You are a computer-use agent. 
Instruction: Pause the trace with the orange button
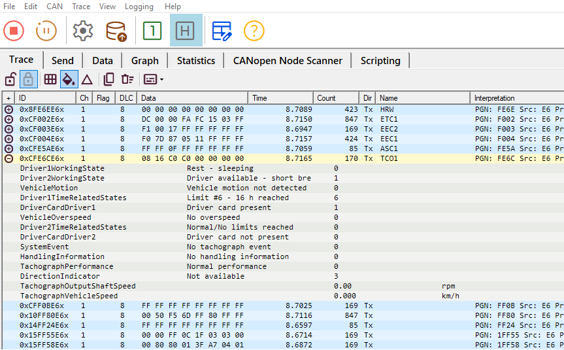click(x=46, y=31)
